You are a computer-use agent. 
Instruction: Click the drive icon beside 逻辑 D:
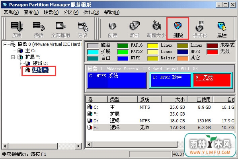click(x=27, y=63)
